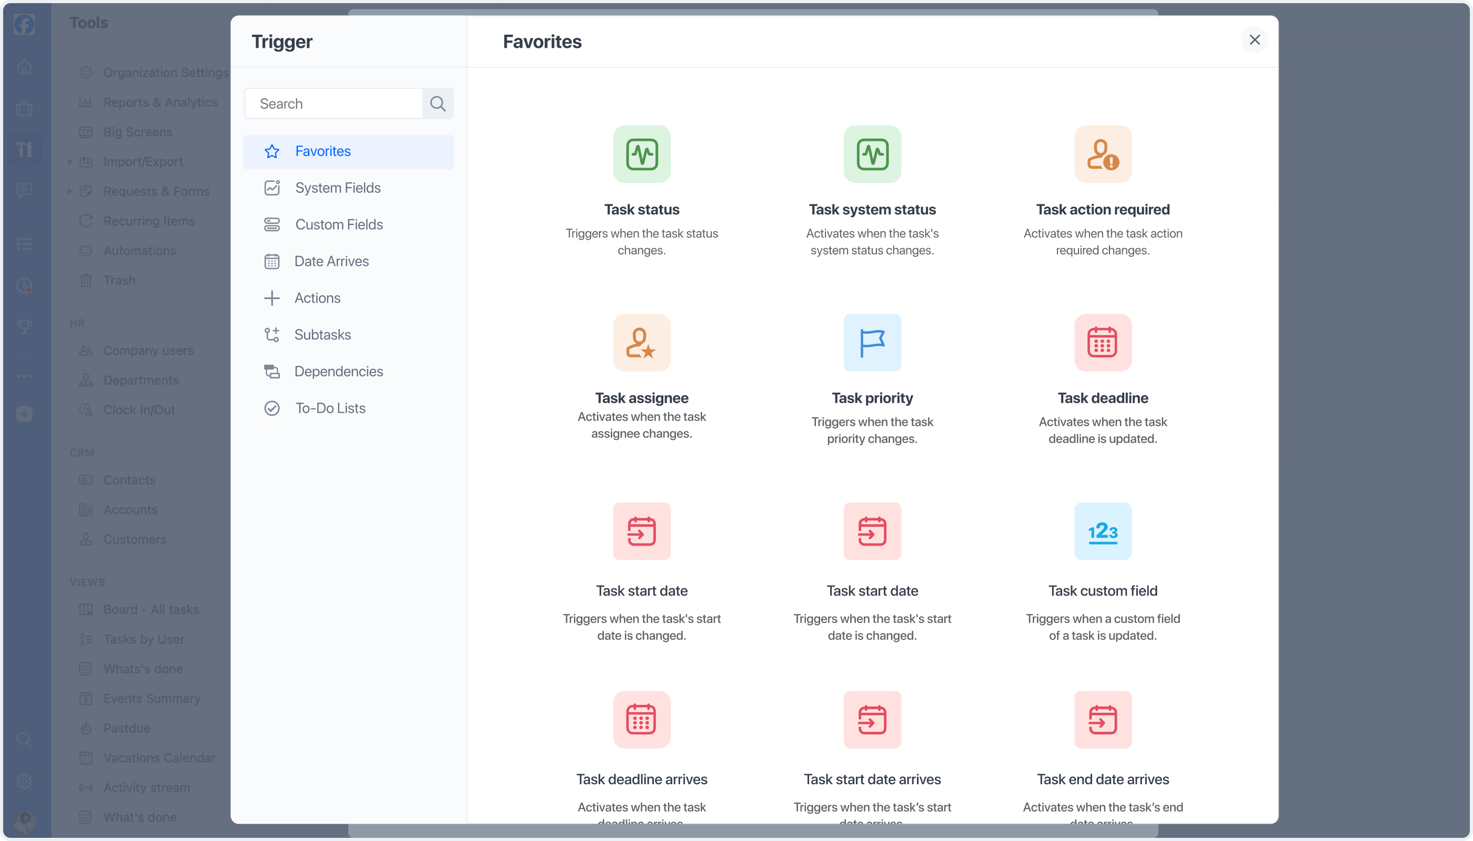
Task: Open the gear settings icon in left rail
Action: [x=24, y=781]
